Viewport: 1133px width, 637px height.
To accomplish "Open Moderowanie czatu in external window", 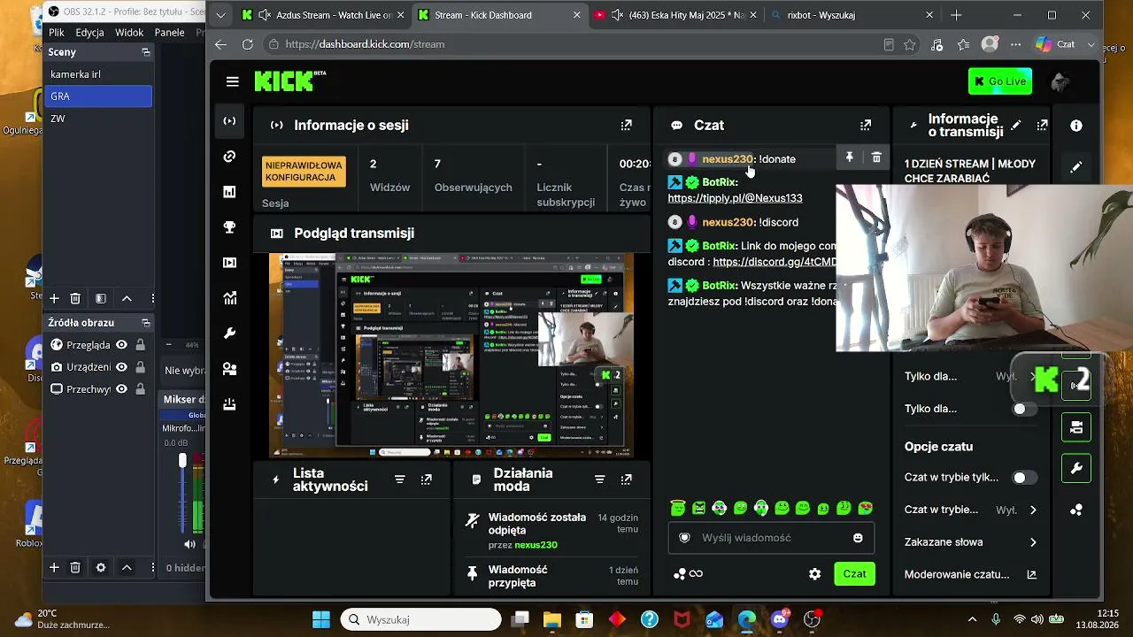I will pyautogui.click(x=1031, y=574).
